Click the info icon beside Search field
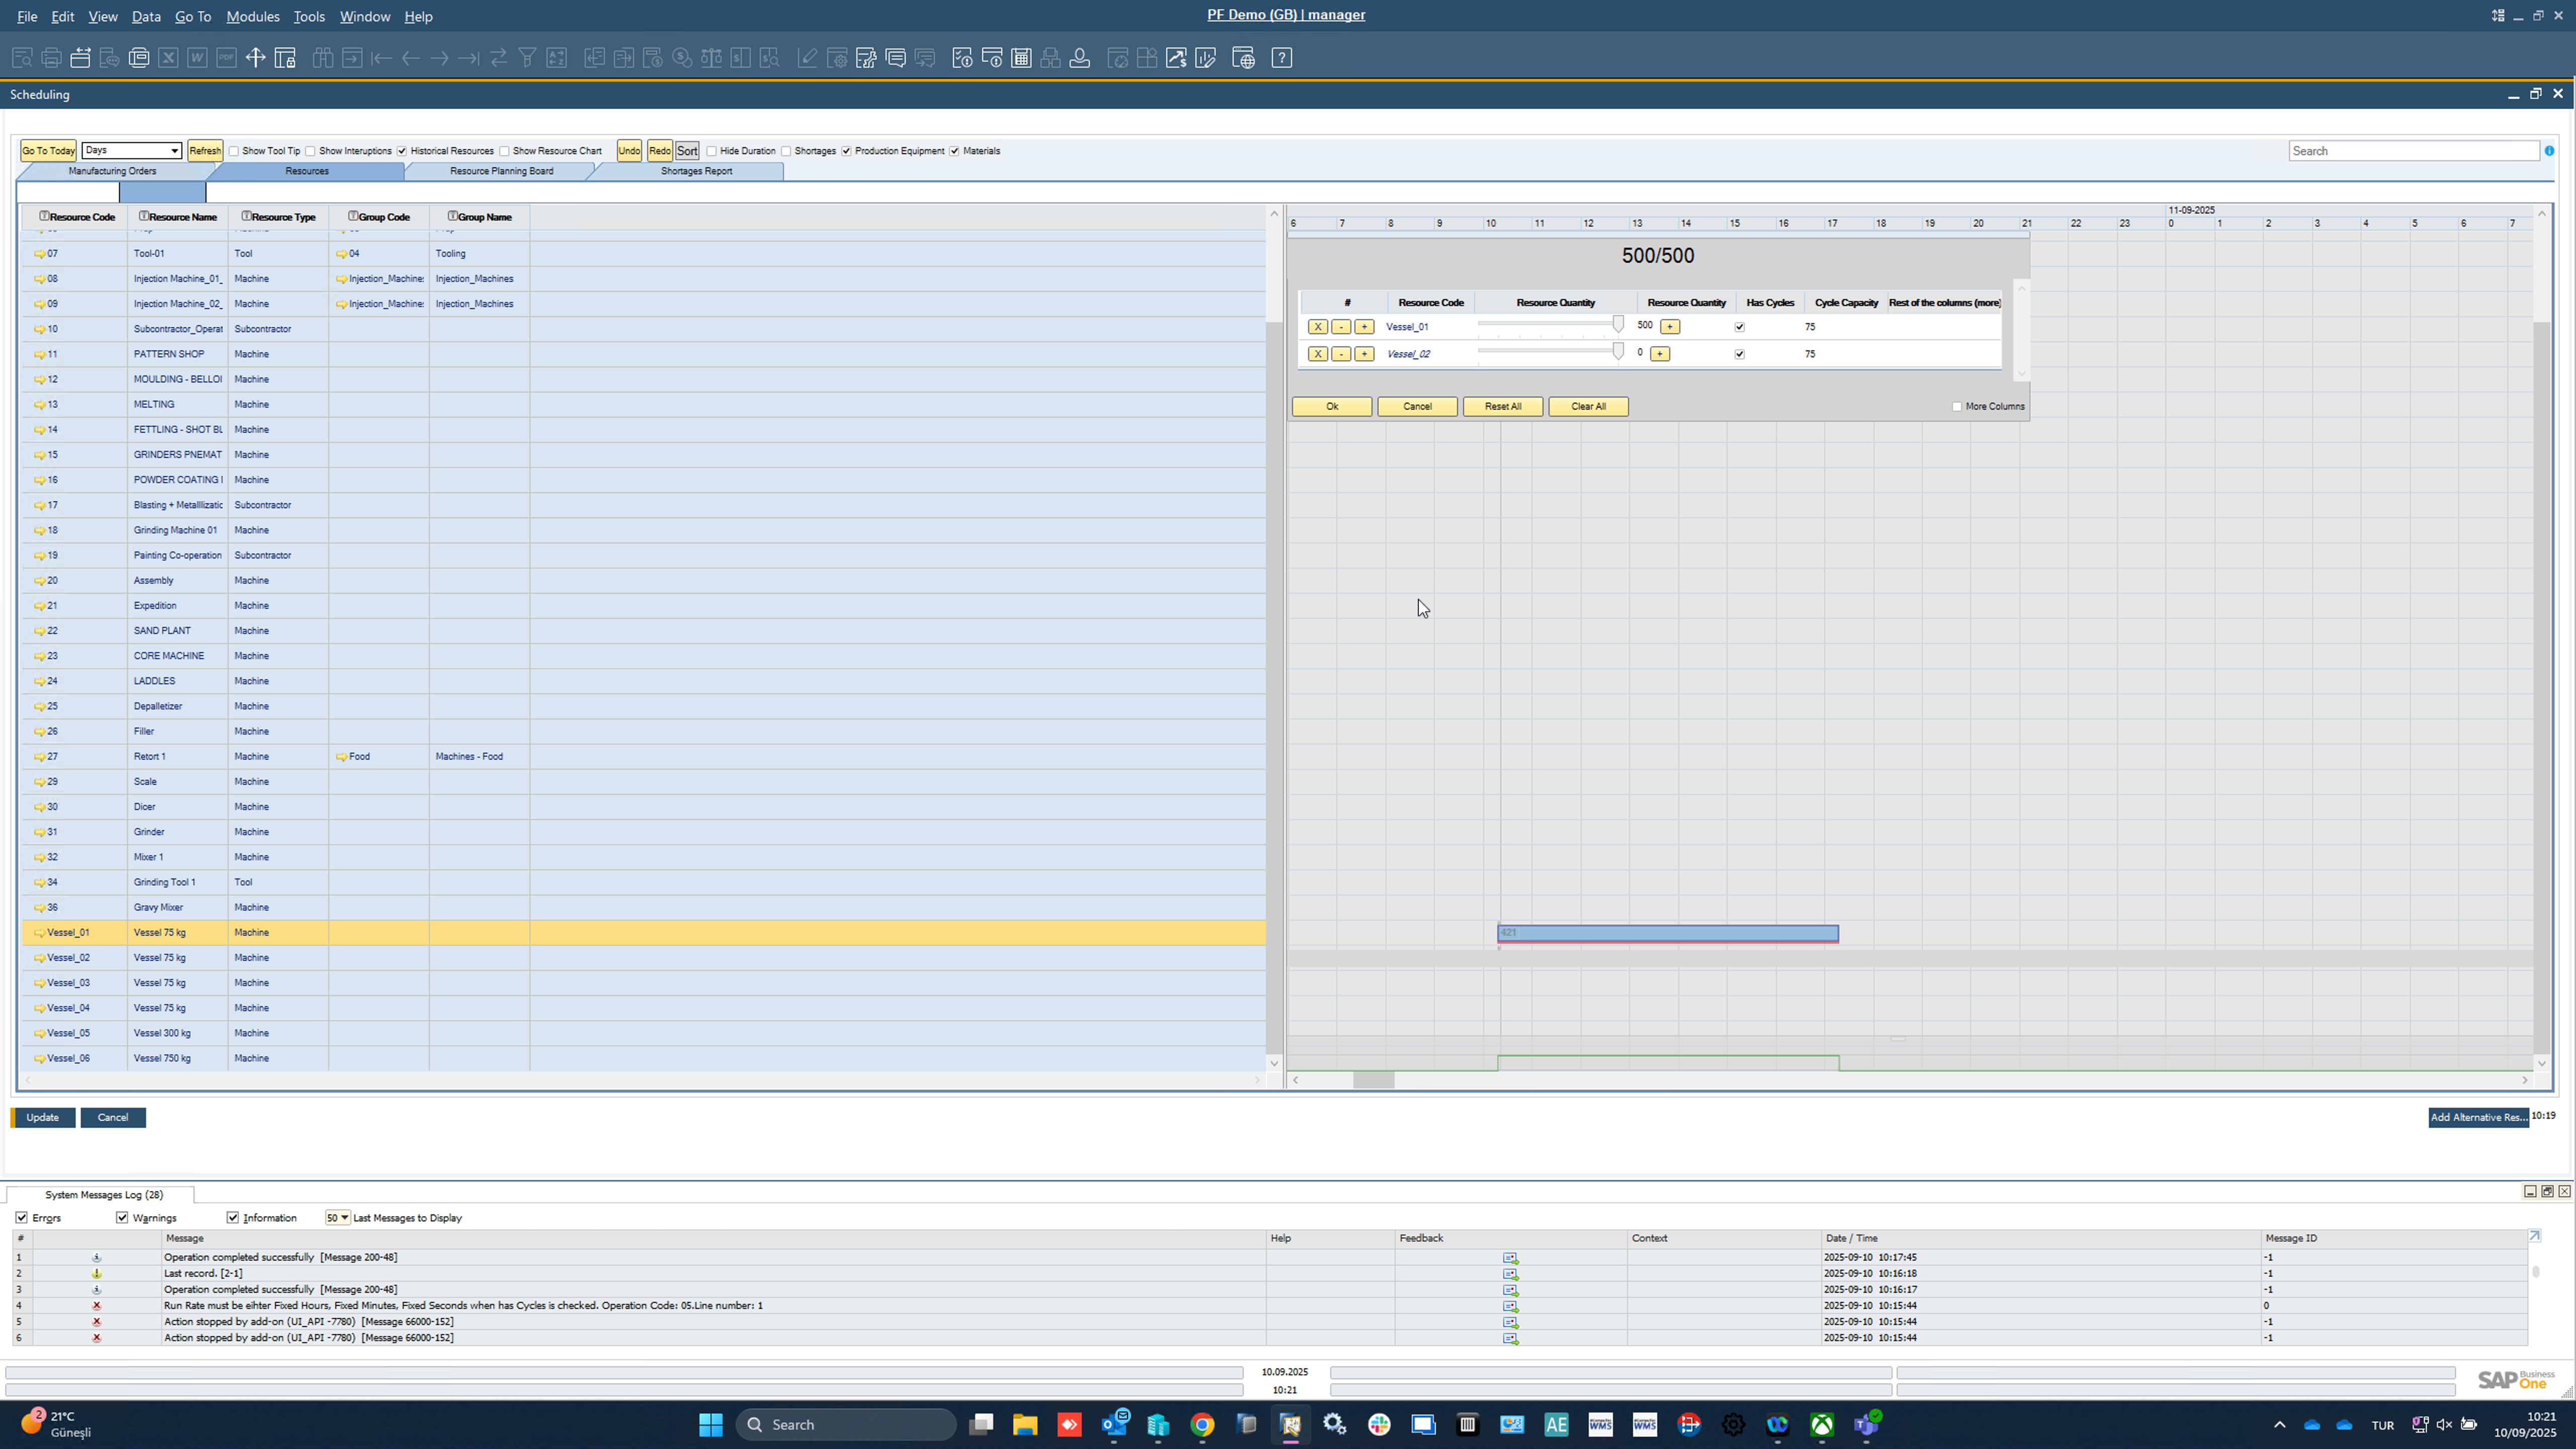2576x1449 pixels. click(x=2549, y=151)
